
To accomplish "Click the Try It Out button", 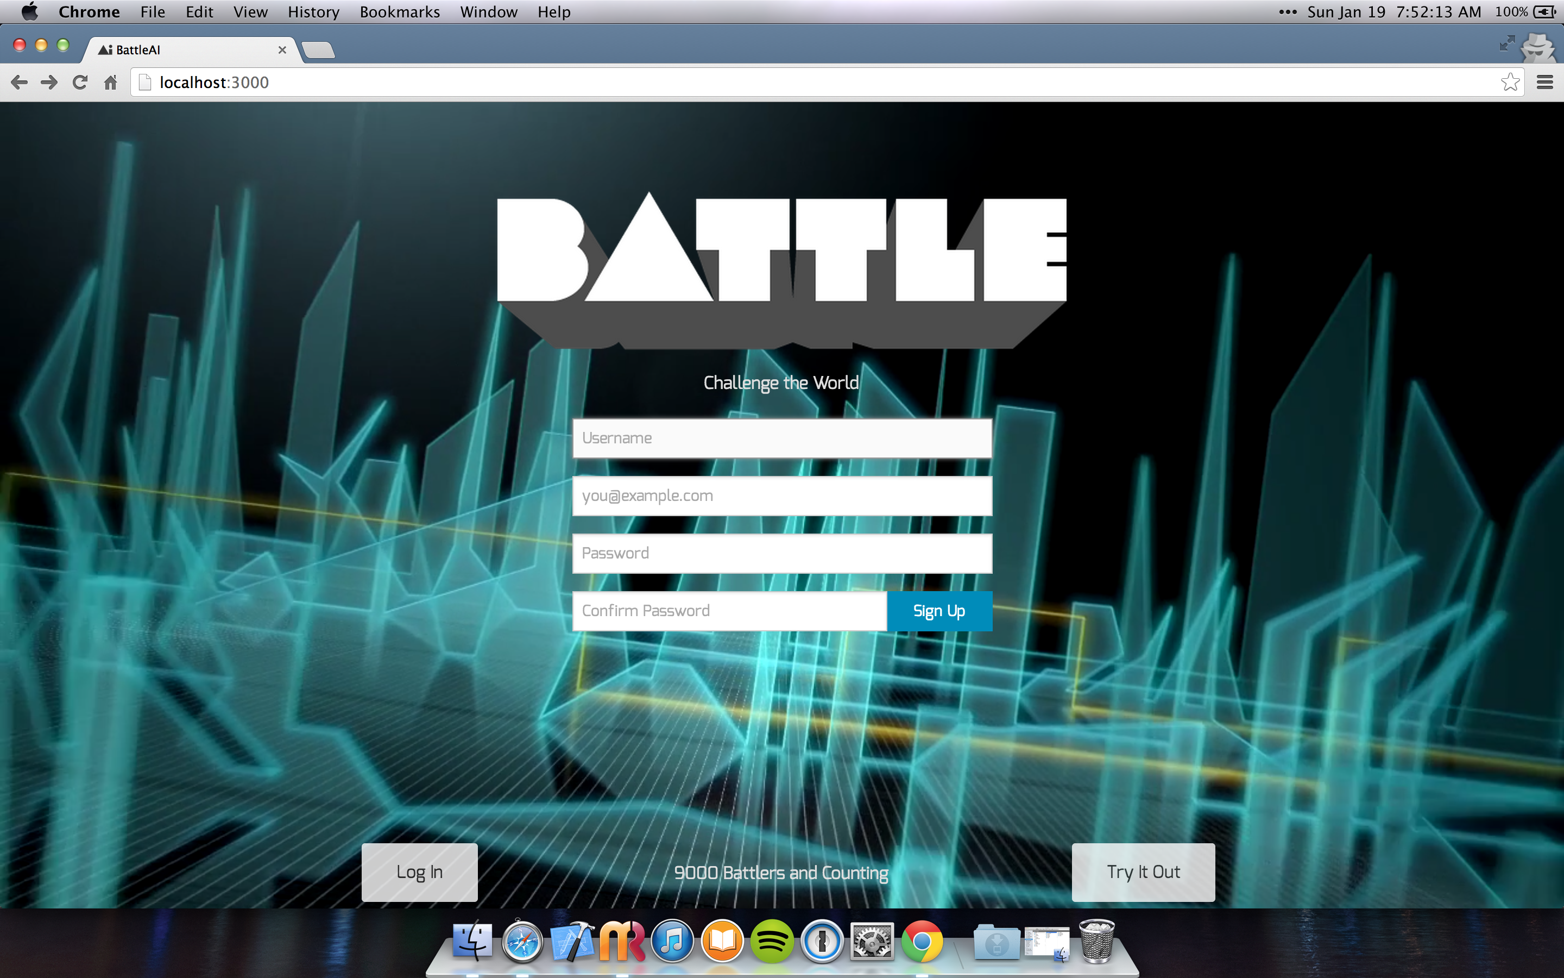I will click(1143, 872).
